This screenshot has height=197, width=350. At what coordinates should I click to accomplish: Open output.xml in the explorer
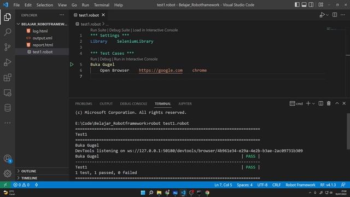coord(42,38)
